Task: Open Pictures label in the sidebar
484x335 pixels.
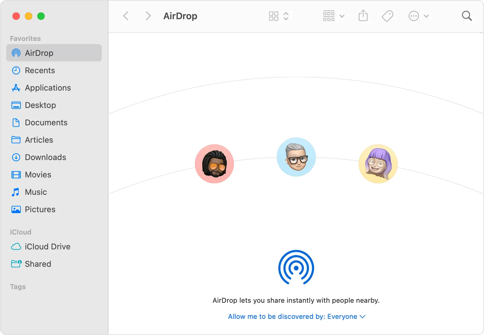Action: tap(40, 209)
